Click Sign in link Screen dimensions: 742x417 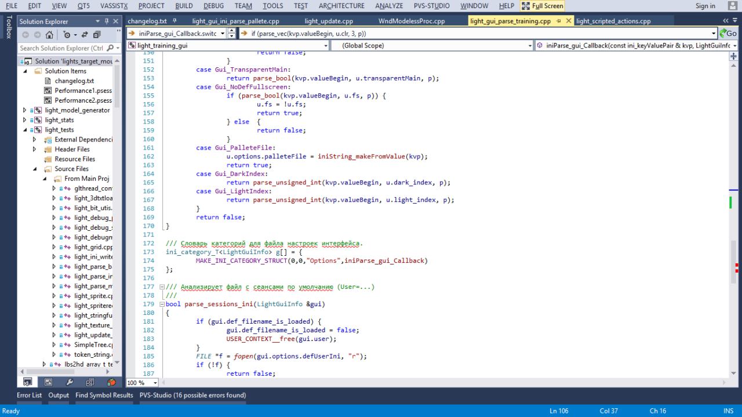(x=705, y=6)
